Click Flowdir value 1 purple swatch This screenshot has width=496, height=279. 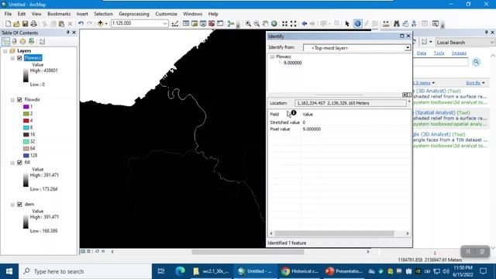26,107
